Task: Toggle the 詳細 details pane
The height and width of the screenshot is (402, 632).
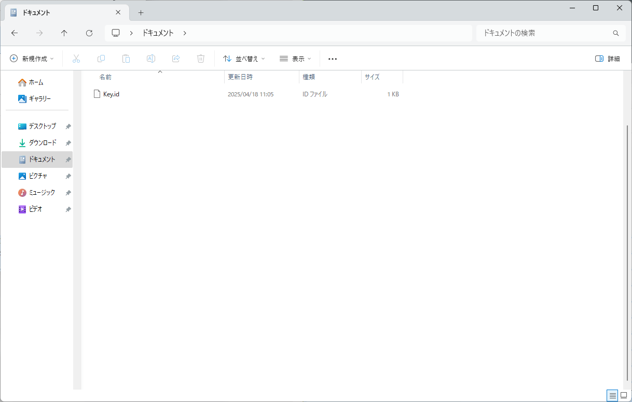Action: click(608, 59)
